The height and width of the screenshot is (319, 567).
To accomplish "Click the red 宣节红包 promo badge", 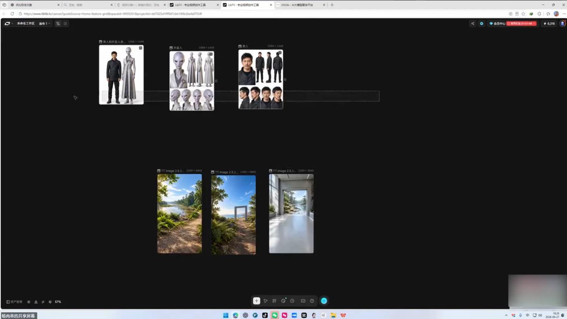I will tap(521, 24).
